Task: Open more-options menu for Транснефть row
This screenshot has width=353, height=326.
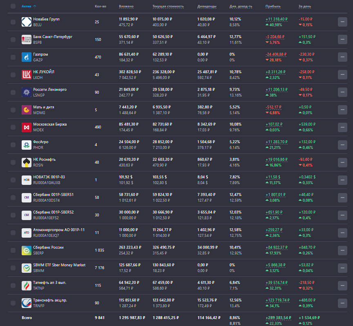Action: (x=342, y=303)
